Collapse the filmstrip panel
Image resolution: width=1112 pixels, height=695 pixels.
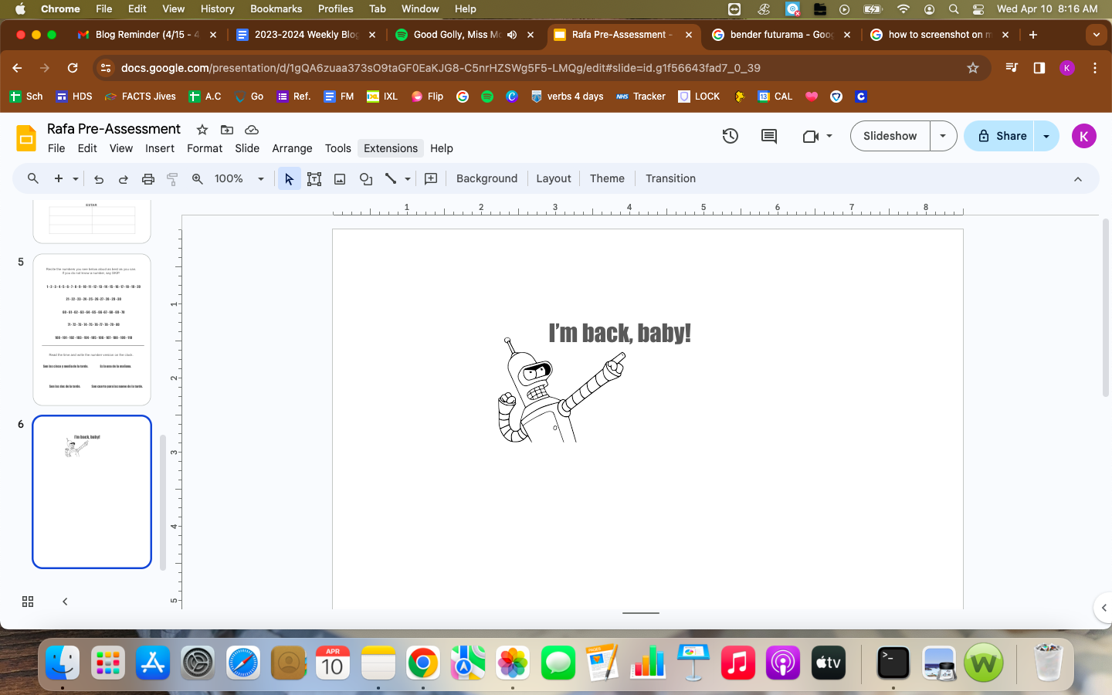(x=65, y=602)
